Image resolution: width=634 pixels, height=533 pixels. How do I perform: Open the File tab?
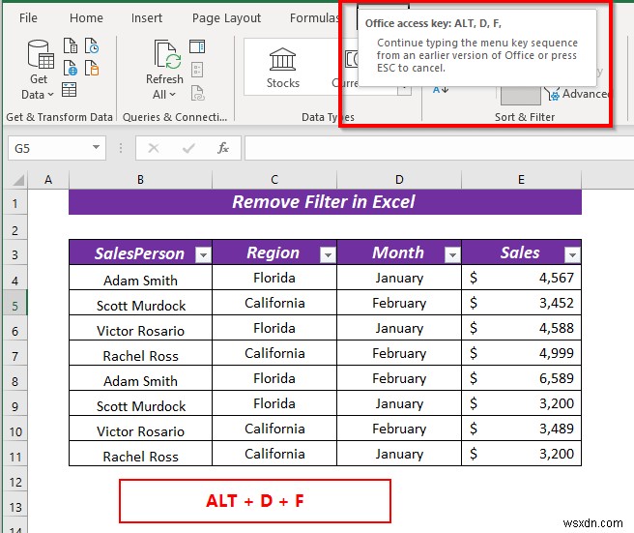coord(28,17)
